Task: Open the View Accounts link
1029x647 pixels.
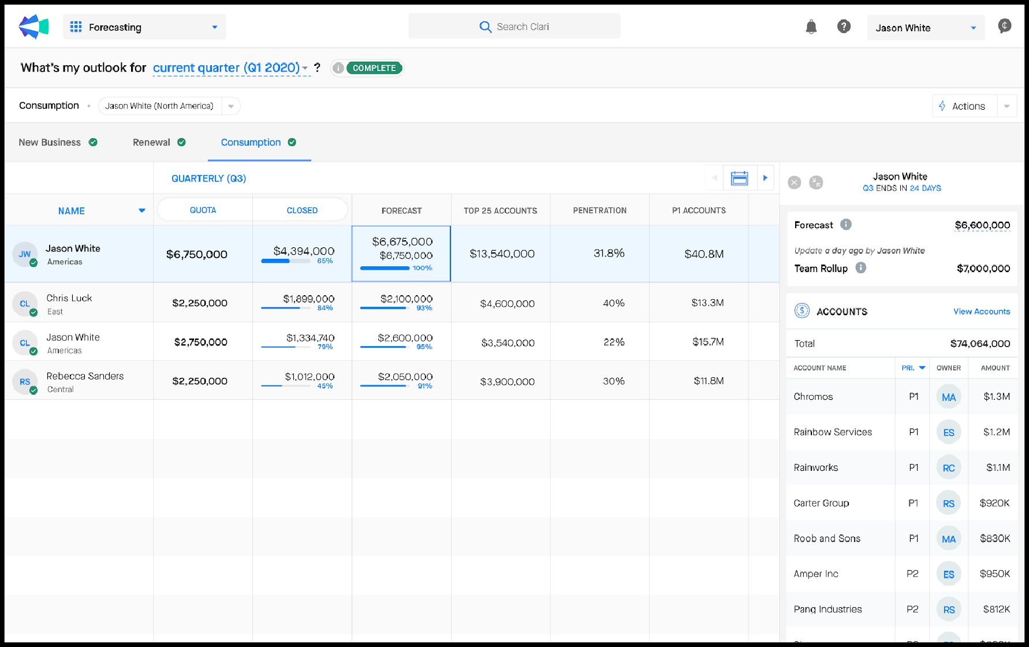Action: point(981,311)
